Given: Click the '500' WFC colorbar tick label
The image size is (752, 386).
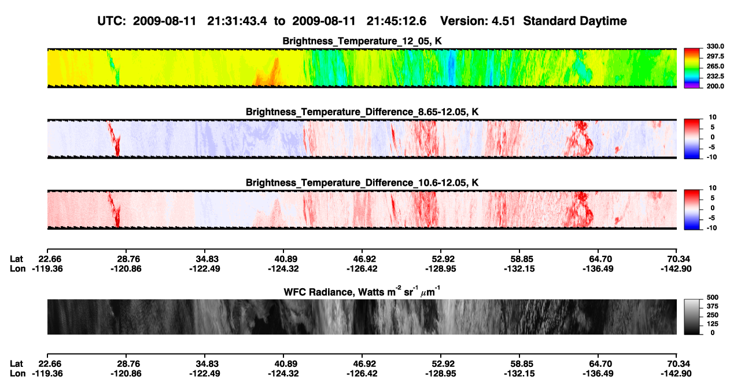Looking at the screenshot, I should pyautogui.click(x=713, y=299).
